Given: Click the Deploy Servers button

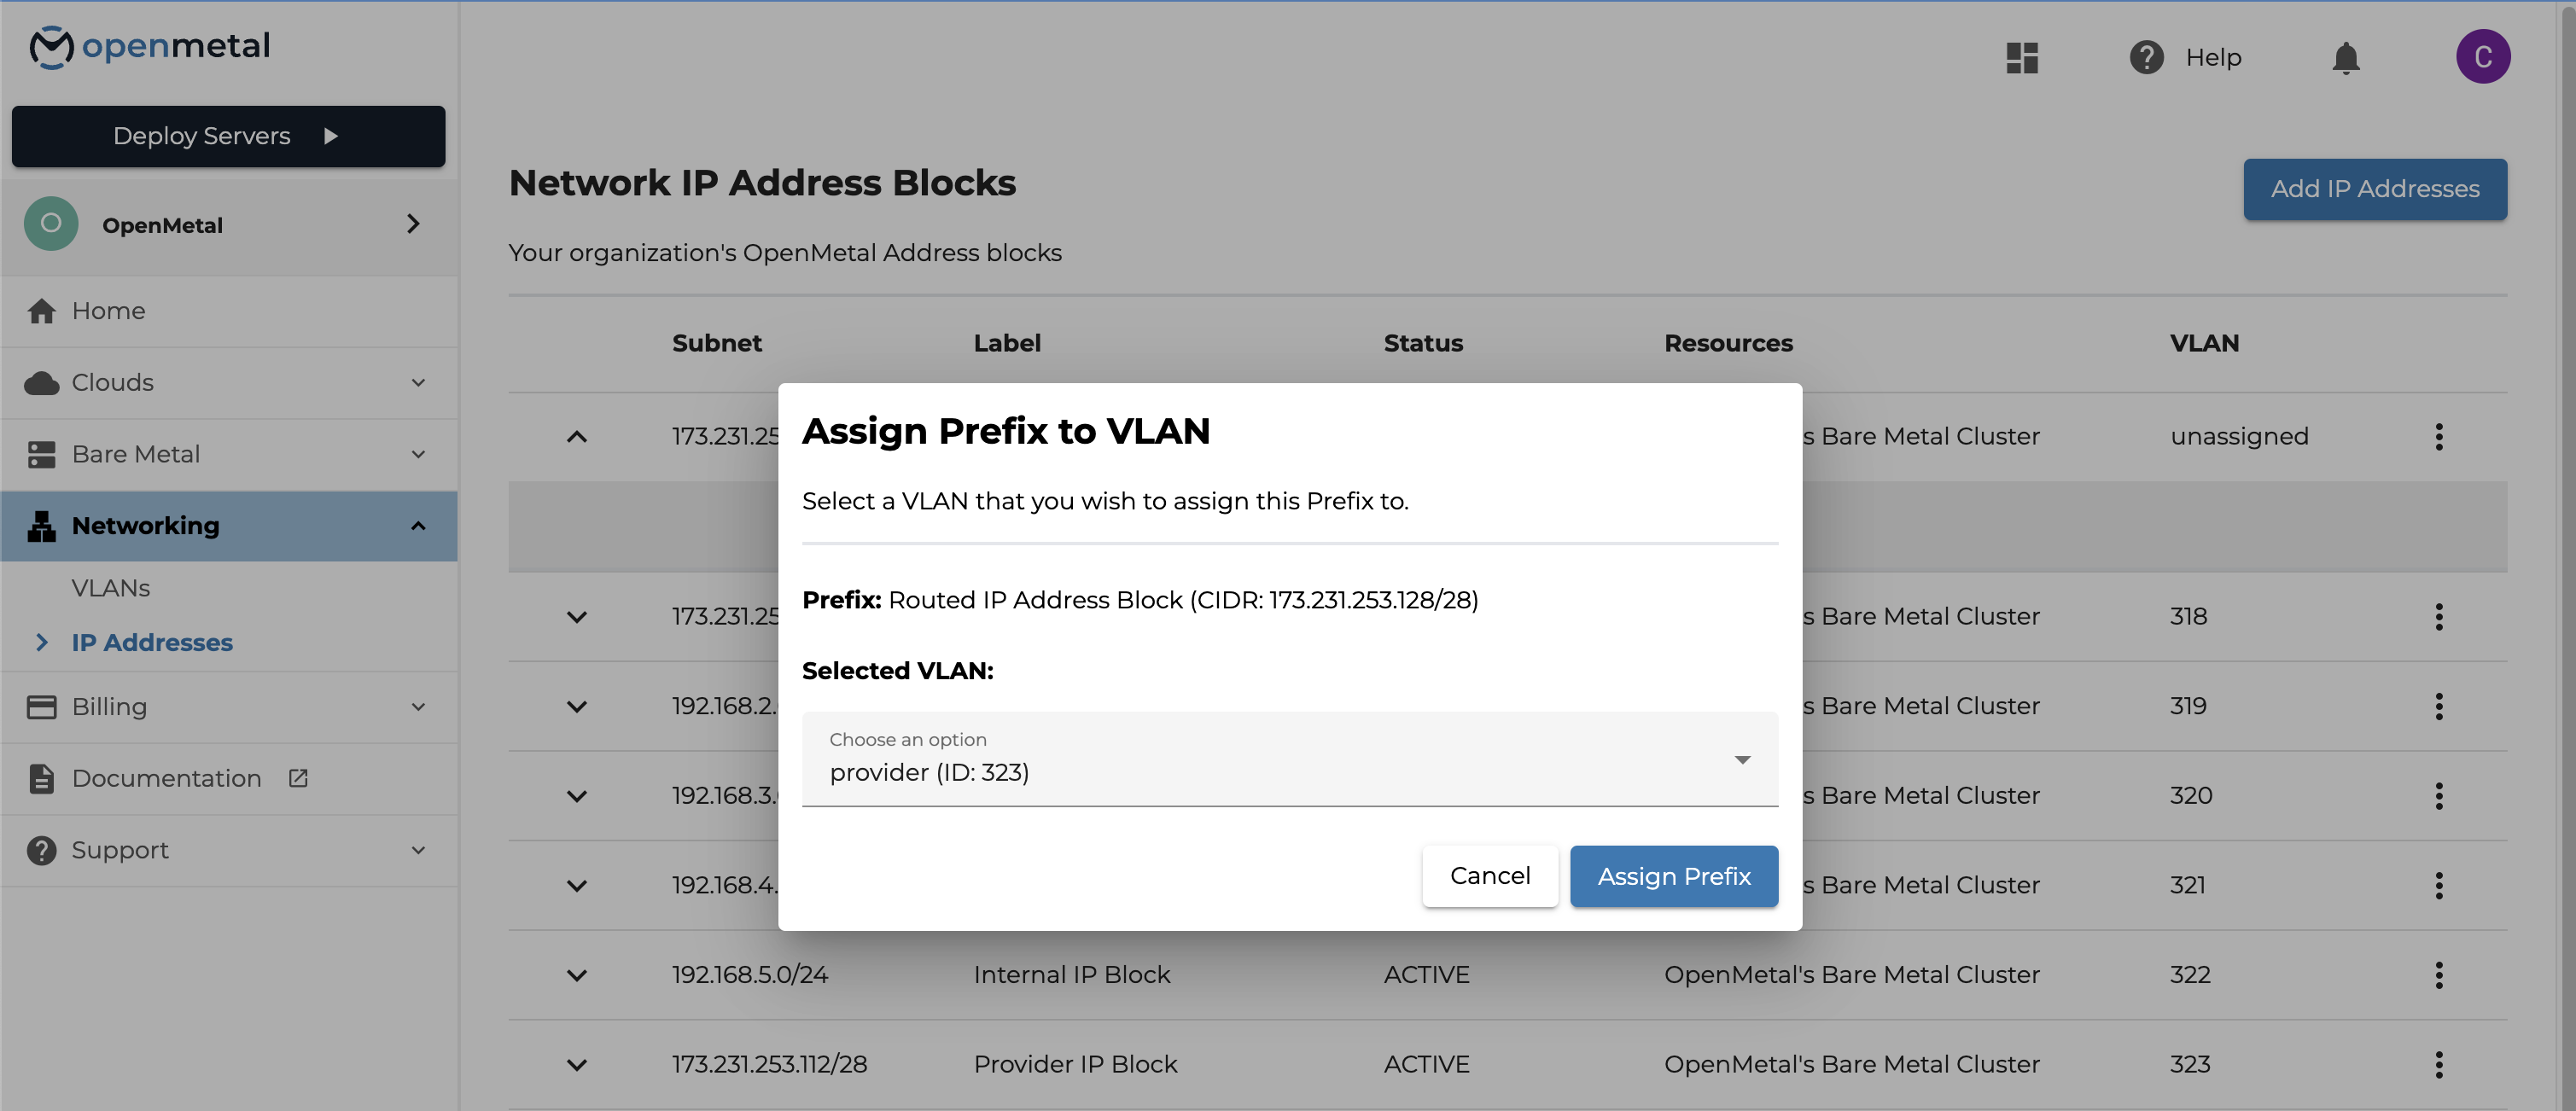Looking at the screenshot, I should [x=228, y=136].
